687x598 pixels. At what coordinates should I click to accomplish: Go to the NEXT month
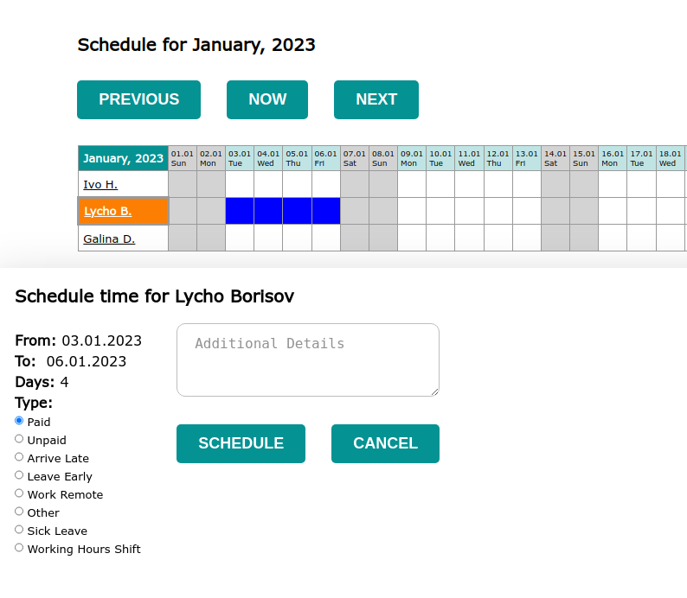pyautogui.click(x=376, y=99)
